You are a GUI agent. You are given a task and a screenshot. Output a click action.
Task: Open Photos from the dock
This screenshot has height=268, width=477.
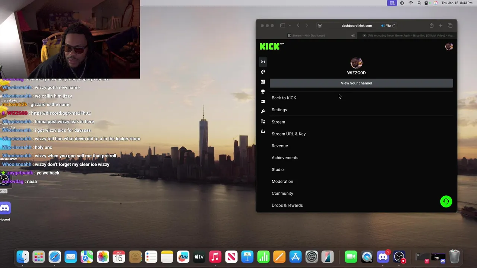coord(103,257)
